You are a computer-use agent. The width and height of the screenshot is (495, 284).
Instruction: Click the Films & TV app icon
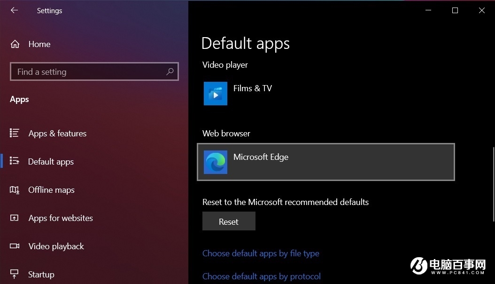click(215, 93)
